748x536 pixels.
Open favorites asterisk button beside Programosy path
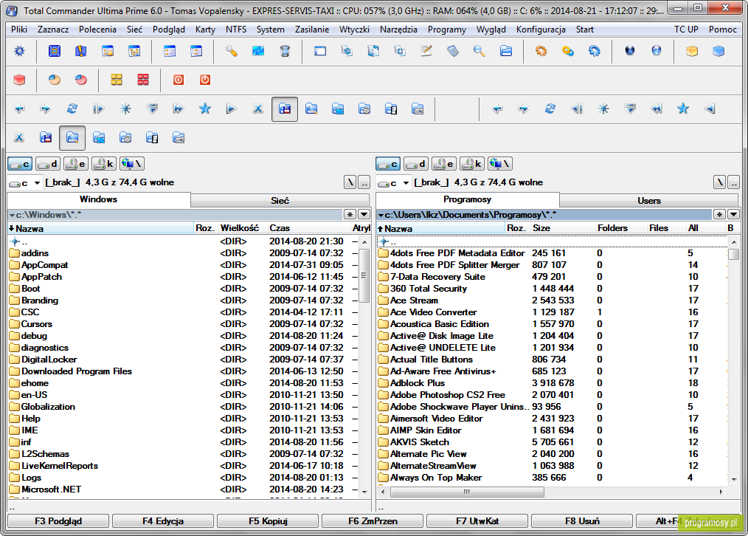[x=719, y=215]
